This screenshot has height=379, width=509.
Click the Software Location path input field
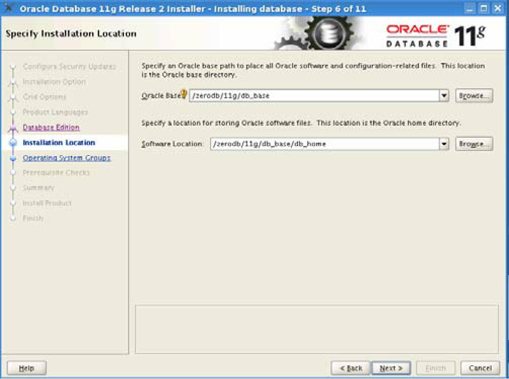click(x=325, y=144)
